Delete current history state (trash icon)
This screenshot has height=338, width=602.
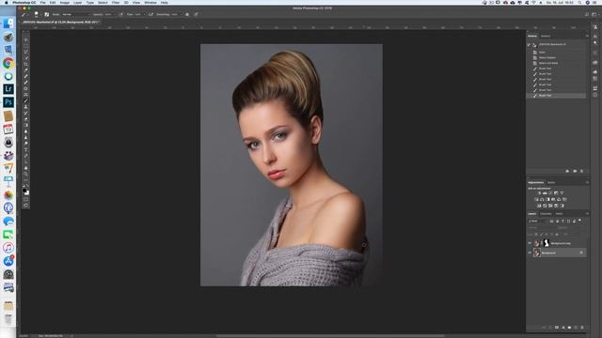pyautogui.click(x=581, y=171)
